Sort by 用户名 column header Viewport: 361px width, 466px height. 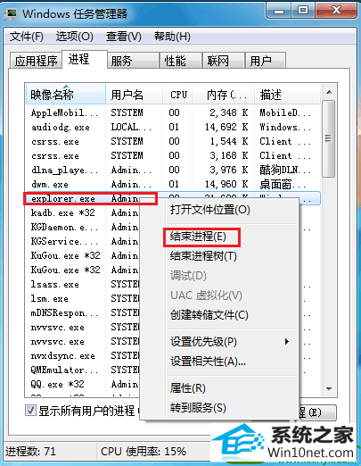click(135, 95)
